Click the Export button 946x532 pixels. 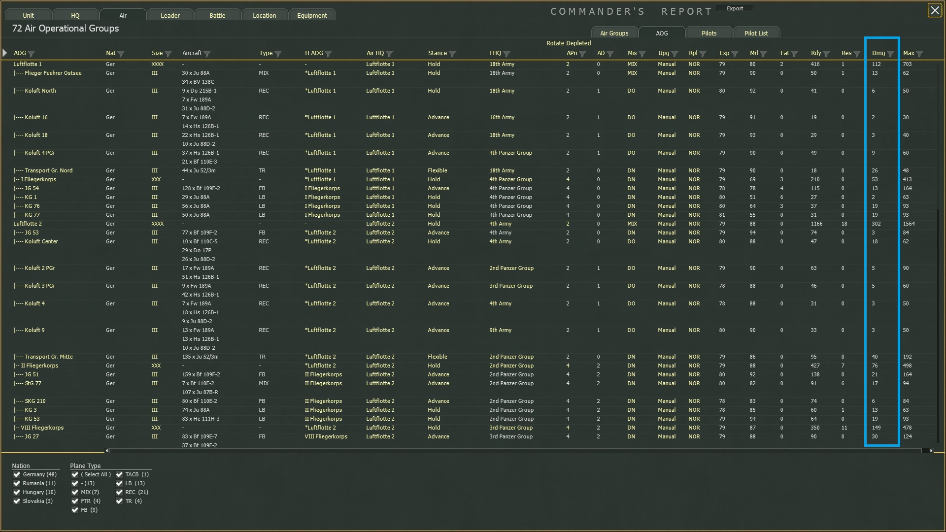click(x=735, y=8)
